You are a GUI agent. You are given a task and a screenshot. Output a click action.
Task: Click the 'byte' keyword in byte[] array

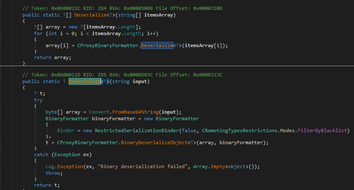point(51,112)
